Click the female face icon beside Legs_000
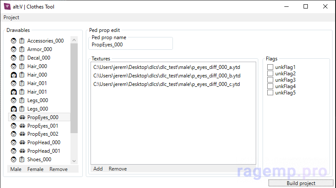Image resolution: width=336 pixels, height=188 pixels. [14, 109]
